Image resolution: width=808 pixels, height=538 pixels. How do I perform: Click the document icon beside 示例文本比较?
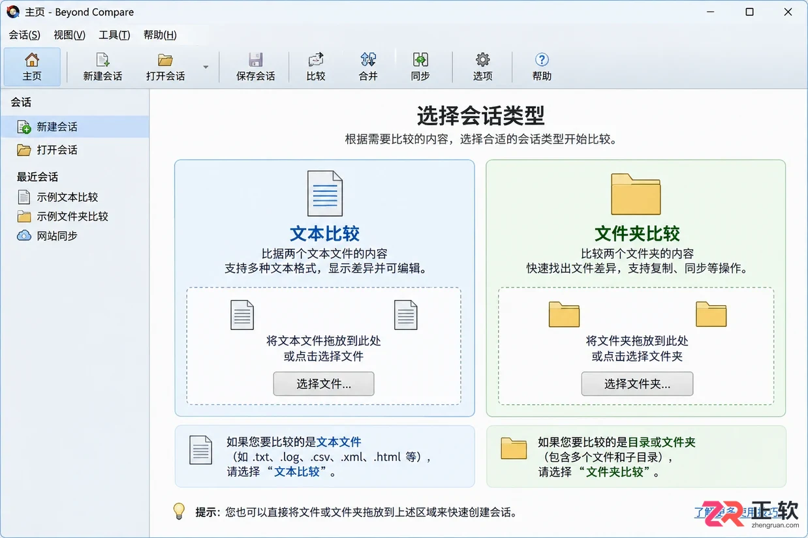click(24, 197)
